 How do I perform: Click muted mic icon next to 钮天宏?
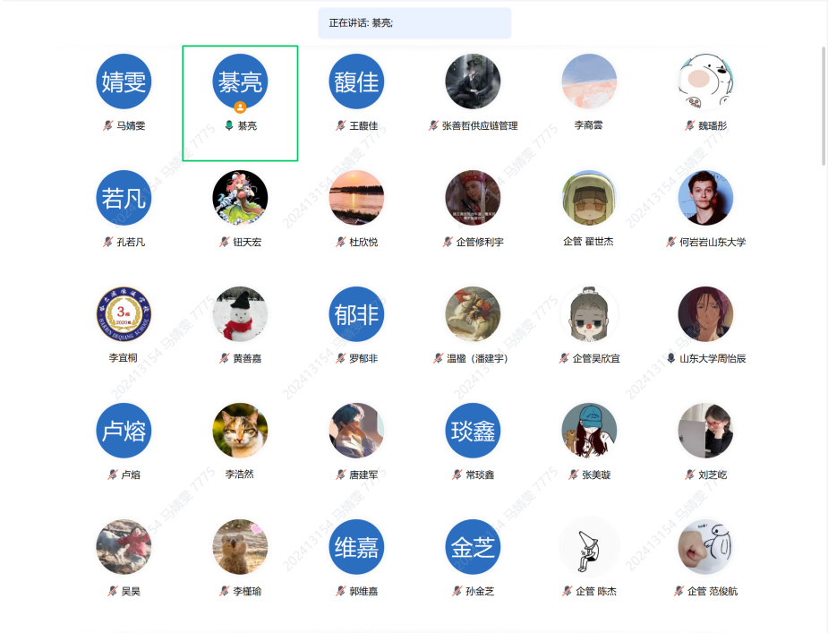[225, 243]
